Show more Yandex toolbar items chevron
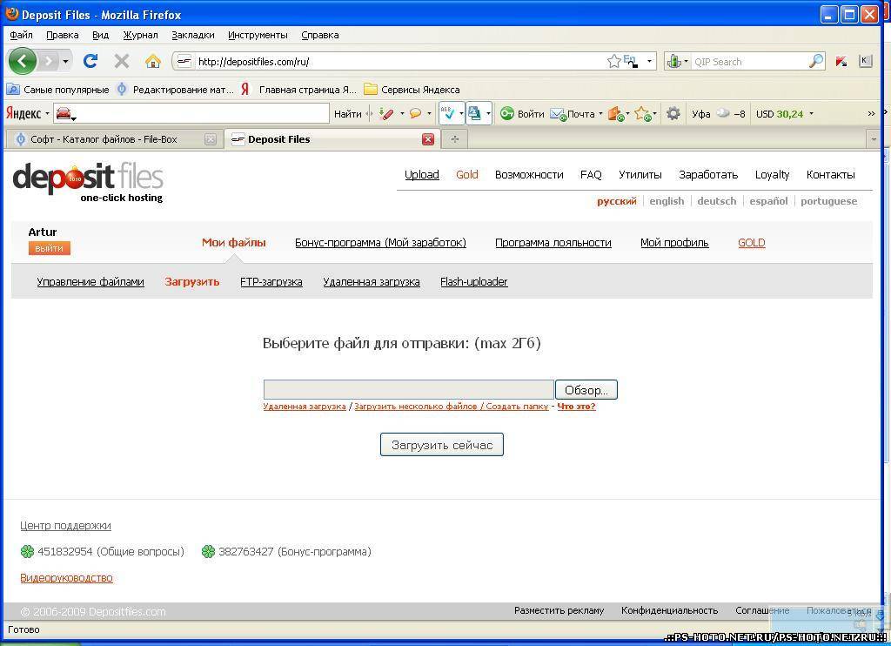The width and height of the screenshot is (891, 646). click(871, 114)
